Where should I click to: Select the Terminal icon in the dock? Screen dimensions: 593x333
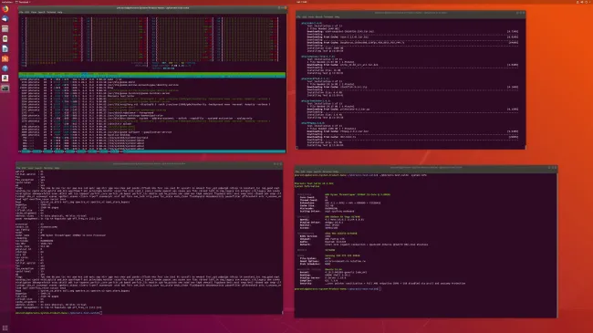(x=5, y=88)
